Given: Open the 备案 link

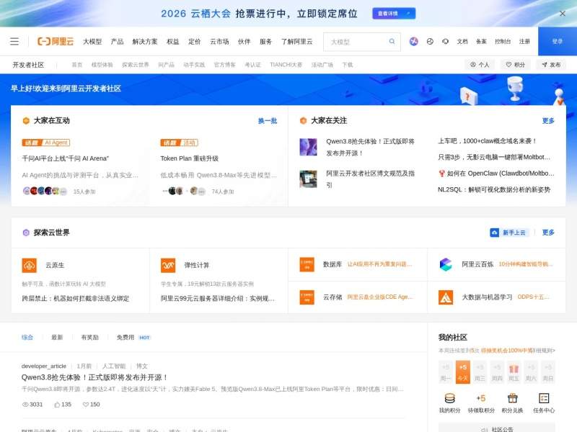Looking at the screenshot, I should coord(481,42).
